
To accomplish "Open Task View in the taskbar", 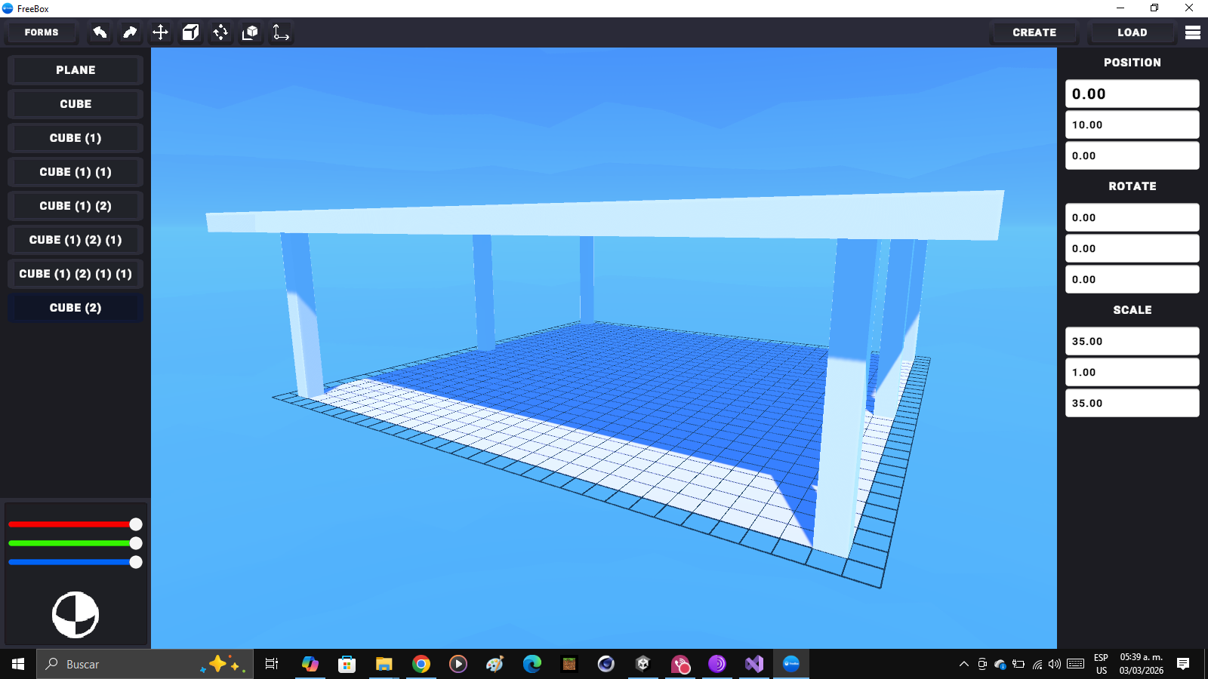I will [272, 664].
